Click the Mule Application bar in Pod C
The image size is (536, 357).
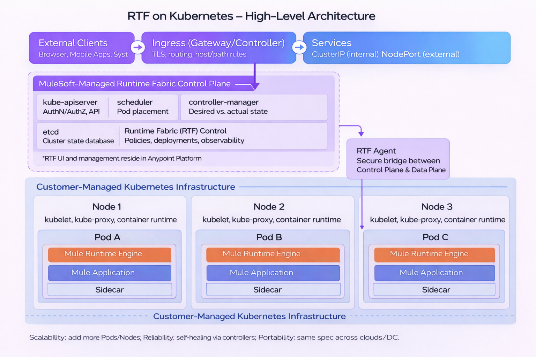[x=434, y=273]
